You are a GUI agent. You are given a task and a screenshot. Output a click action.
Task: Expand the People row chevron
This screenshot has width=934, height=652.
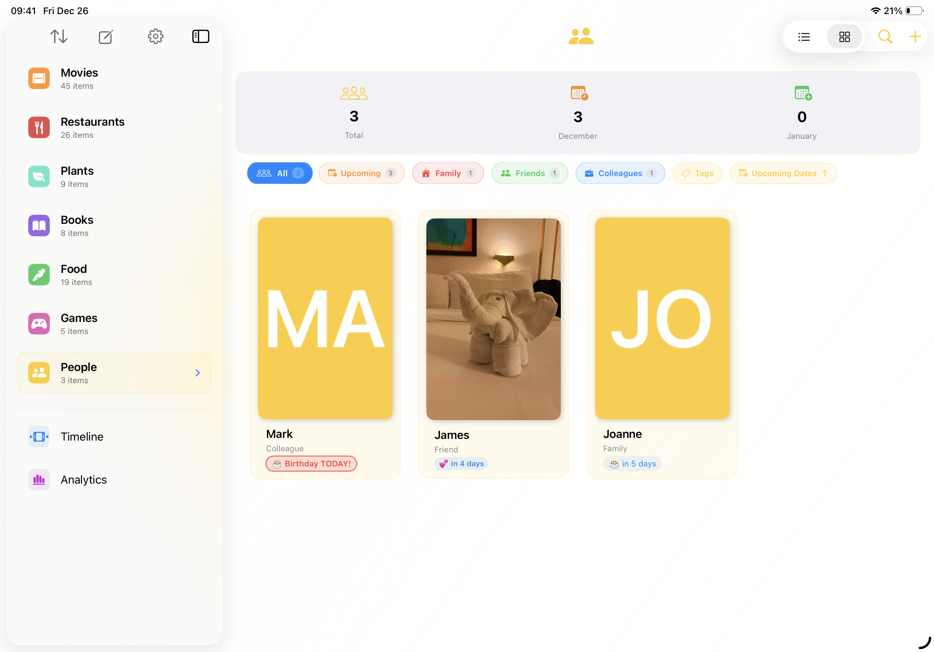198,373
